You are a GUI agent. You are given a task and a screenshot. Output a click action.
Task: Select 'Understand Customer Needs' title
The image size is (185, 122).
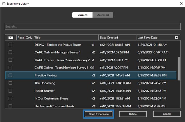pos(55,106)
